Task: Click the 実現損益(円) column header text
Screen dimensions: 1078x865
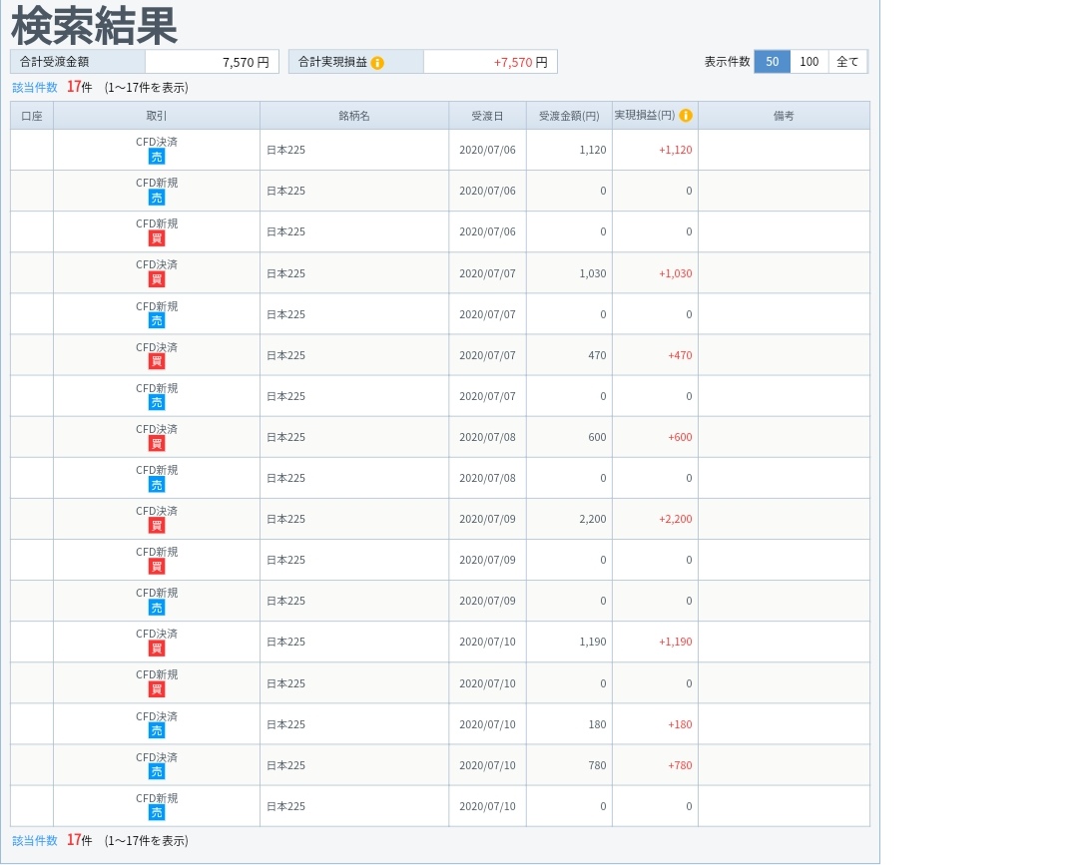Action: click(644, 116)
